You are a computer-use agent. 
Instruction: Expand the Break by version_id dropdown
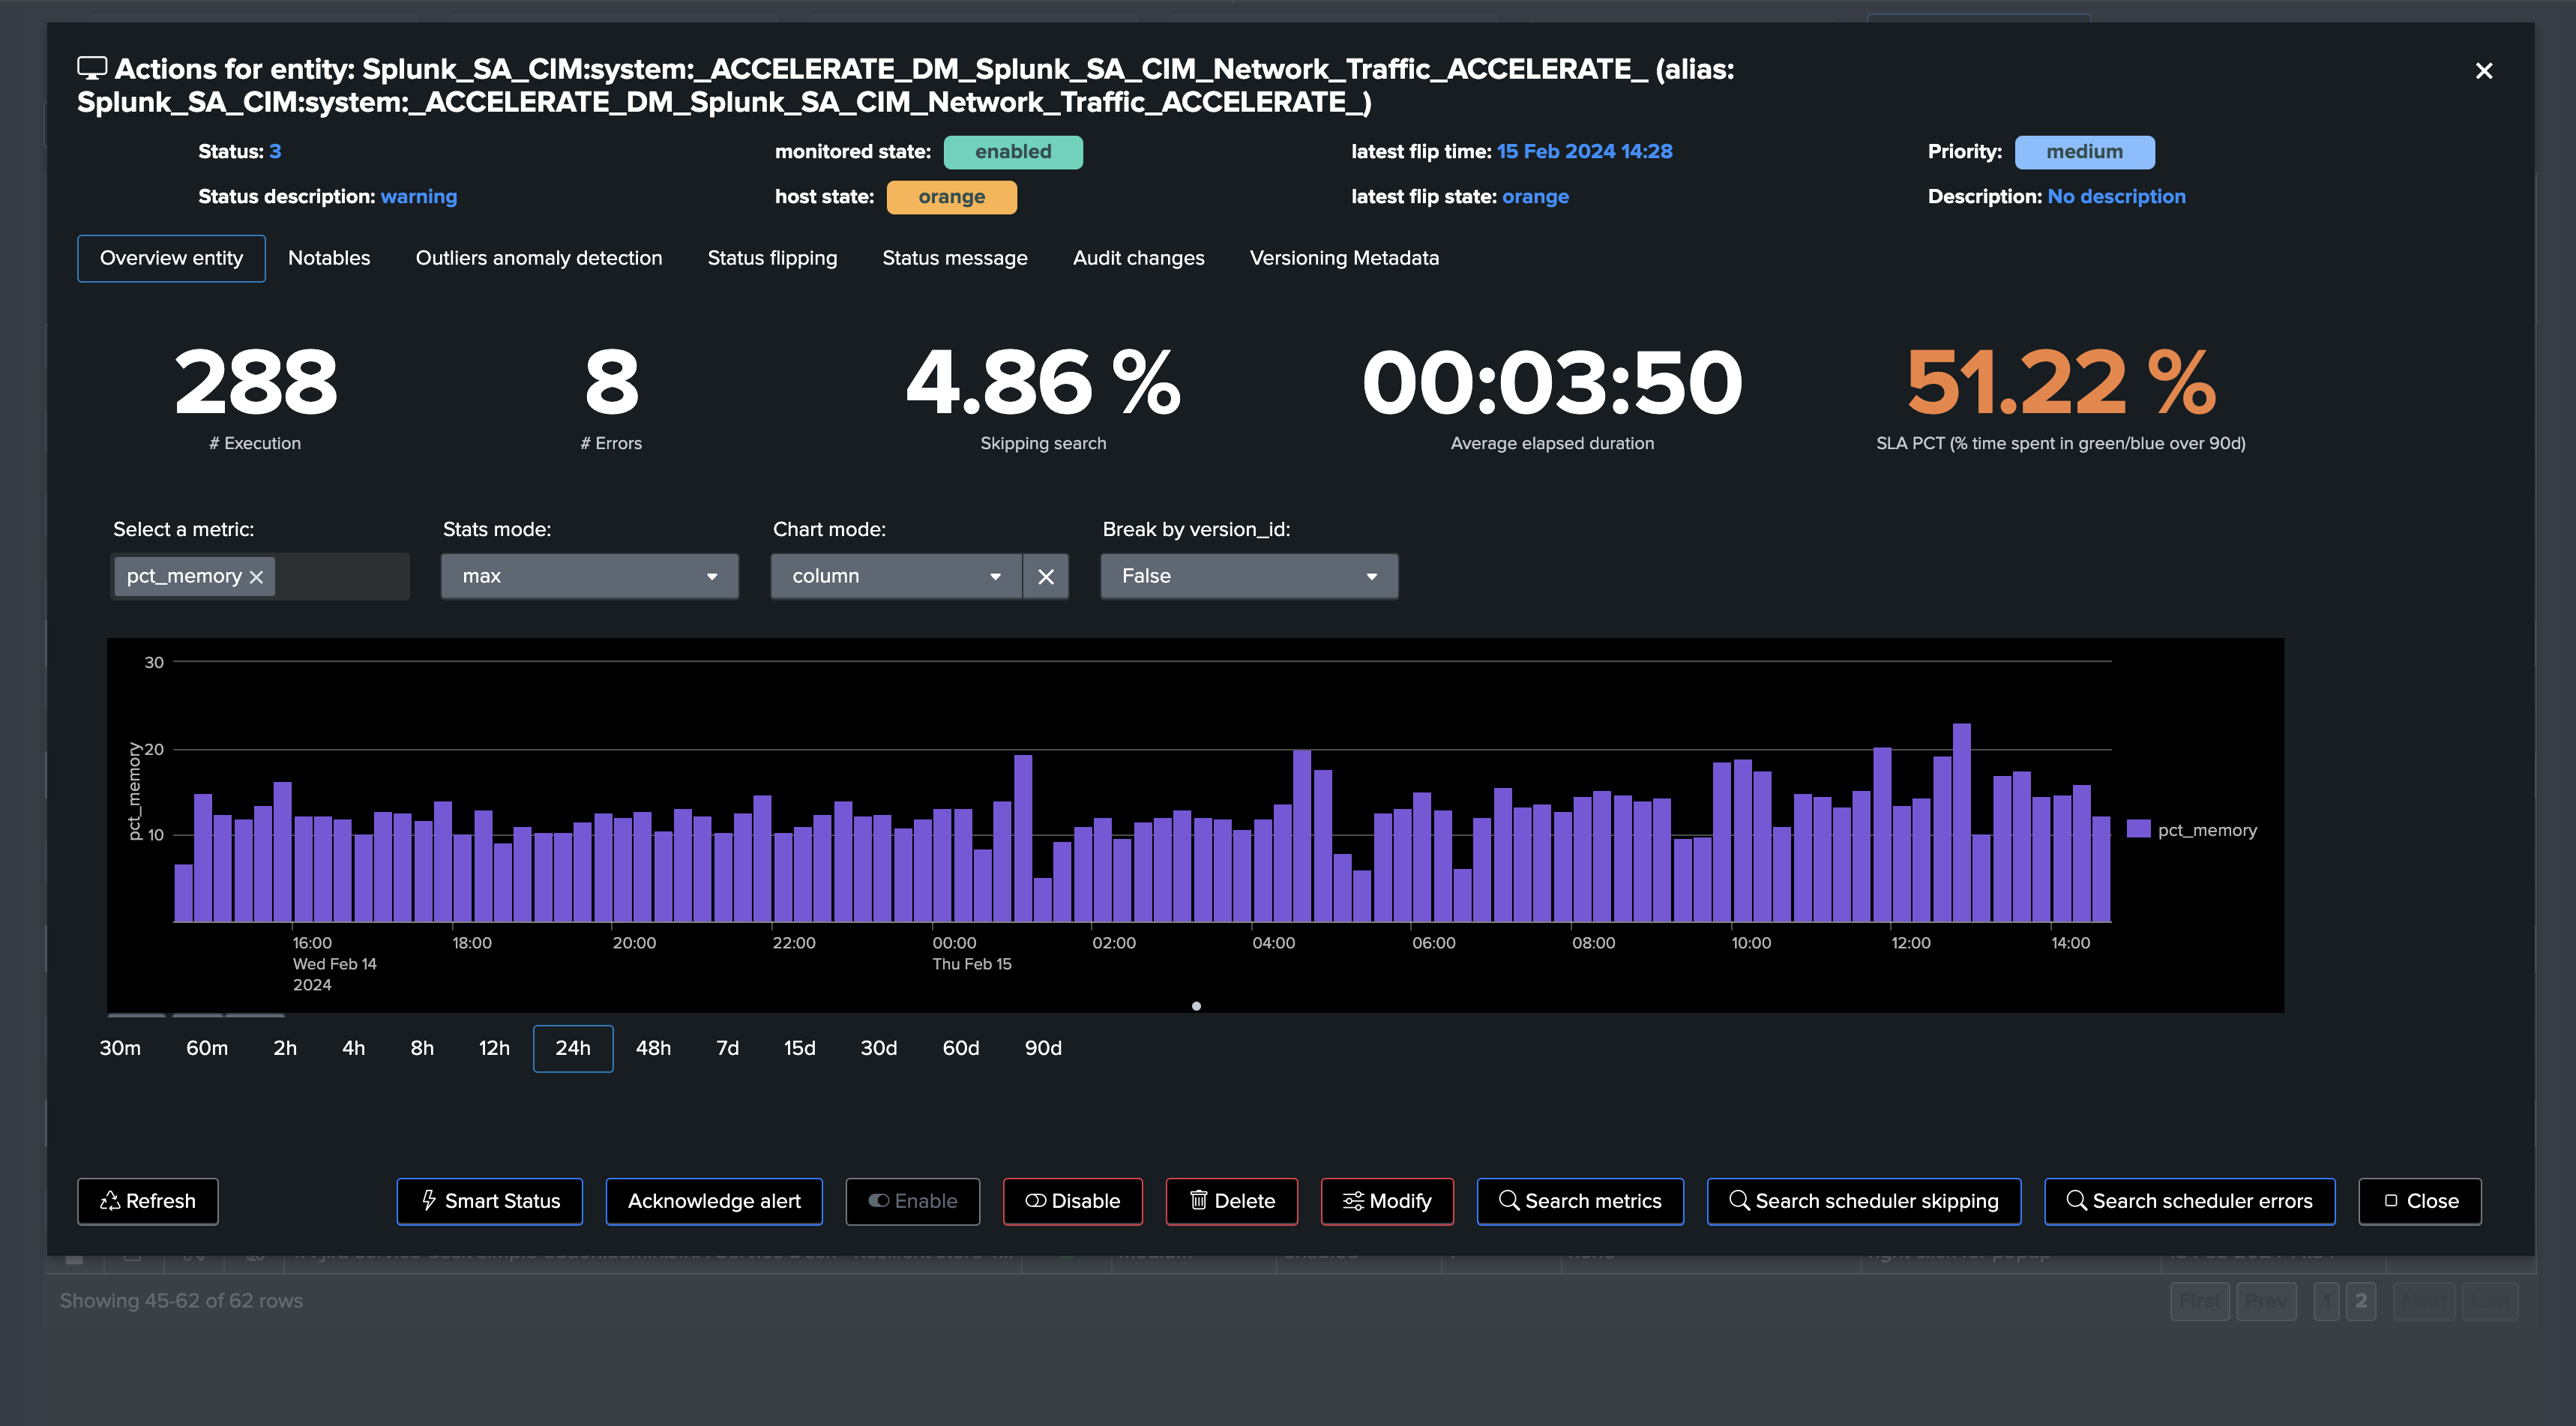[x=1249, y=577]
